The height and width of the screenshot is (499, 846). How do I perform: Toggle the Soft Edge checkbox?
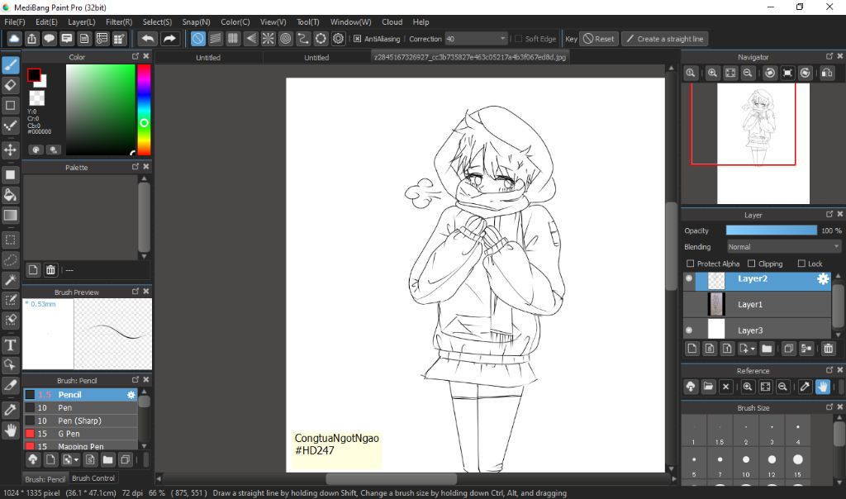pyautogui.click(x=519, y=39)
